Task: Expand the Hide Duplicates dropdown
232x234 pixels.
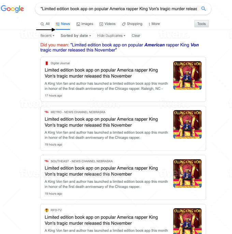Action: pyautogui.click(x=111, y=36)
